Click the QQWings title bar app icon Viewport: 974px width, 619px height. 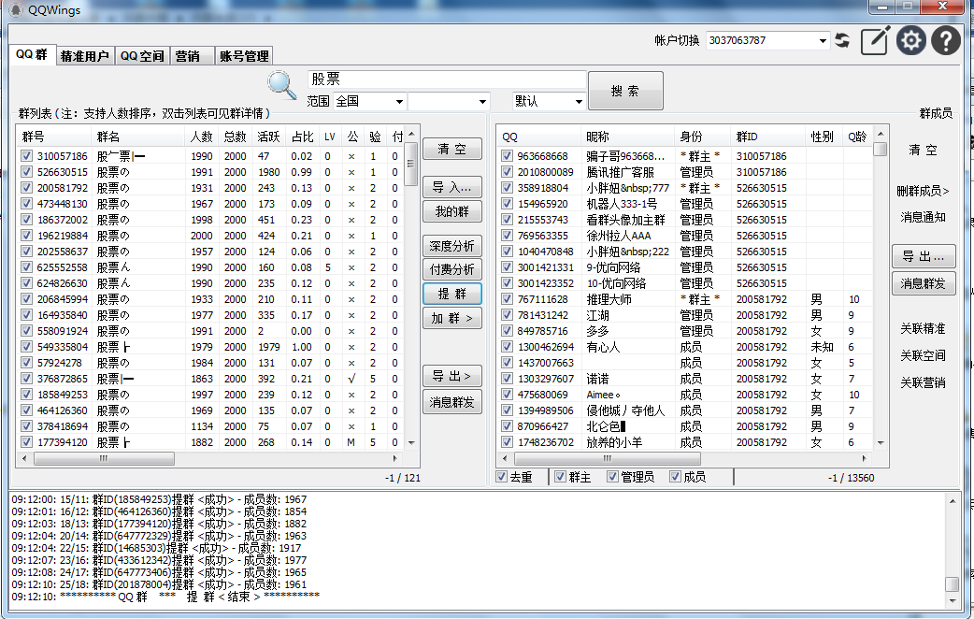tap(16, 10)
